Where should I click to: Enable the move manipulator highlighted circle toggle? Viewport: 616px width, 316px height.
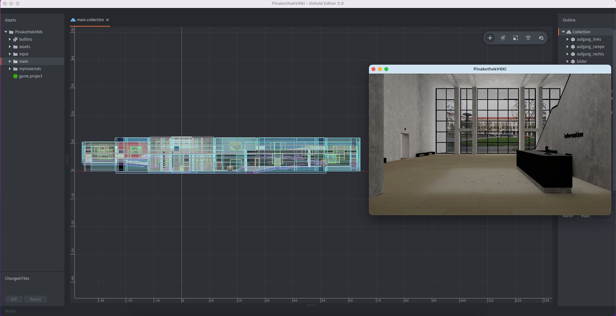pyautogui.click(x=490, y=38)
